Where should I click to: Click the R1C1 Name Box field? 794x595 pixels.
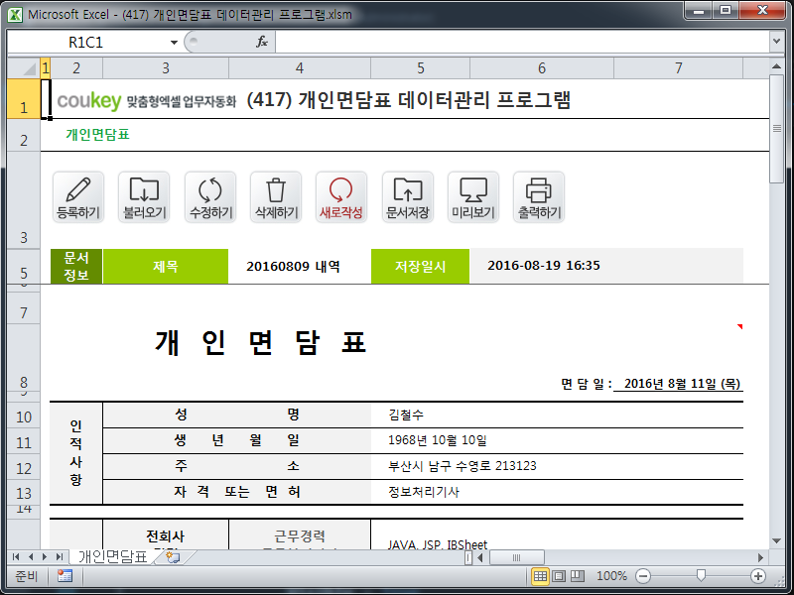pyautogui.click(x=86, y=42)
